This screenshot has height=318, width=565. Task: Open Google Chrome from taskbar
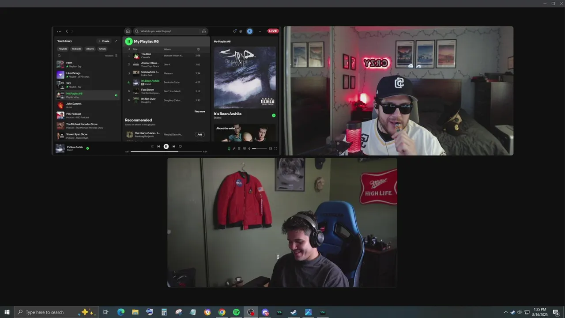(222, 312)
